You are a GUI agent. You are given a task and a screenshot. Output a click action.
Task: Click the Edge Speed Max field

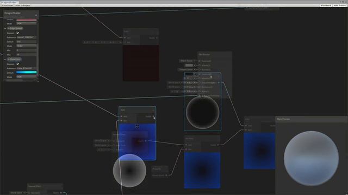click(27, 55)
